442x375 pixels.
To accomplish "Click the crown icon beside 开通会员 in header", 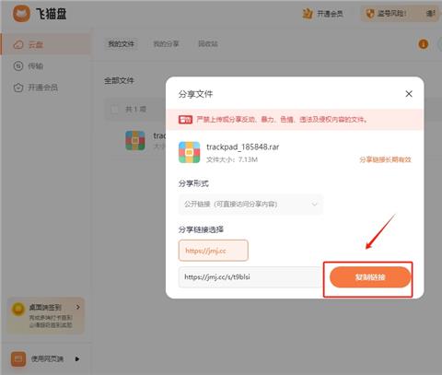I will [x=308, y=14].
